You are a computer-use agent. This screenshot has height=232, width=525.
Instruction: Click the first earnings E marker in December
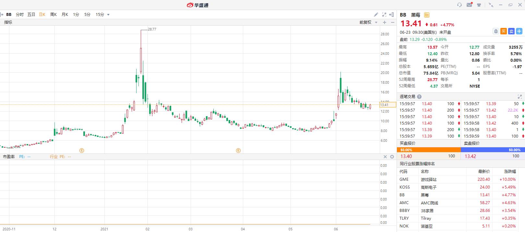tap(82, 151)
